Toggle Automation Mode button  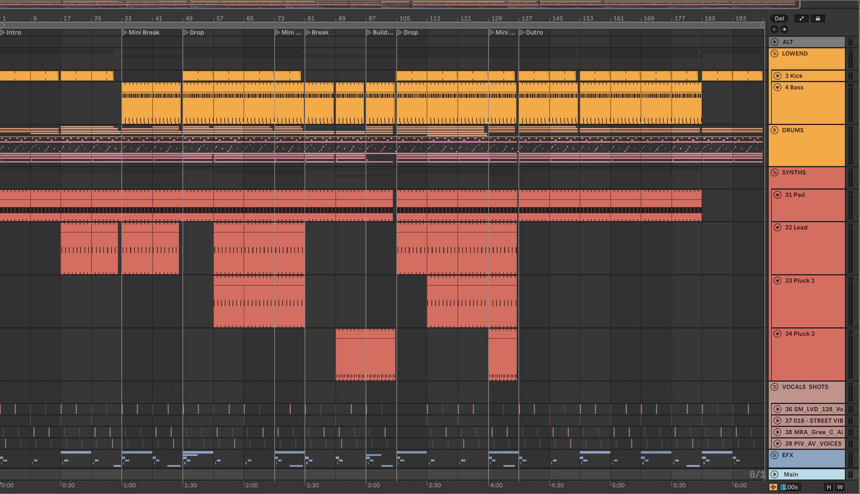coord(802,19)
